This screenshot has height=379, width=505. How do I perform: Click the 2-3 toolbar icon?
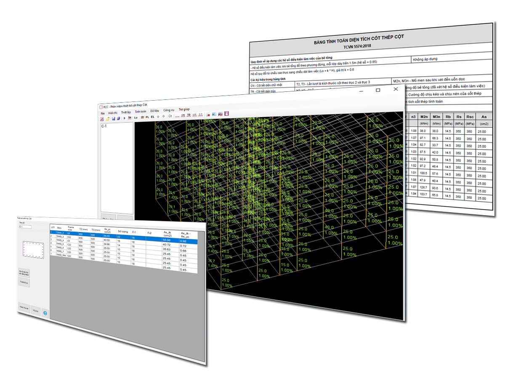point(200,114)
